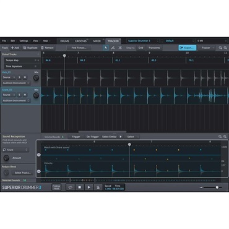229x229 pixels.
Task: Open the Help menu
Action: pyautogui.click(x=46, y=41)
